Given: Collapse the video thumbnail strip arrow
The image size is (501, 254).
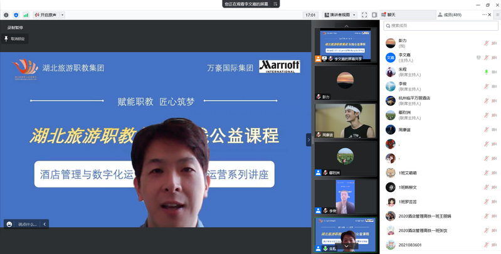Looking at the screenshot, I should tap(309, 140).
